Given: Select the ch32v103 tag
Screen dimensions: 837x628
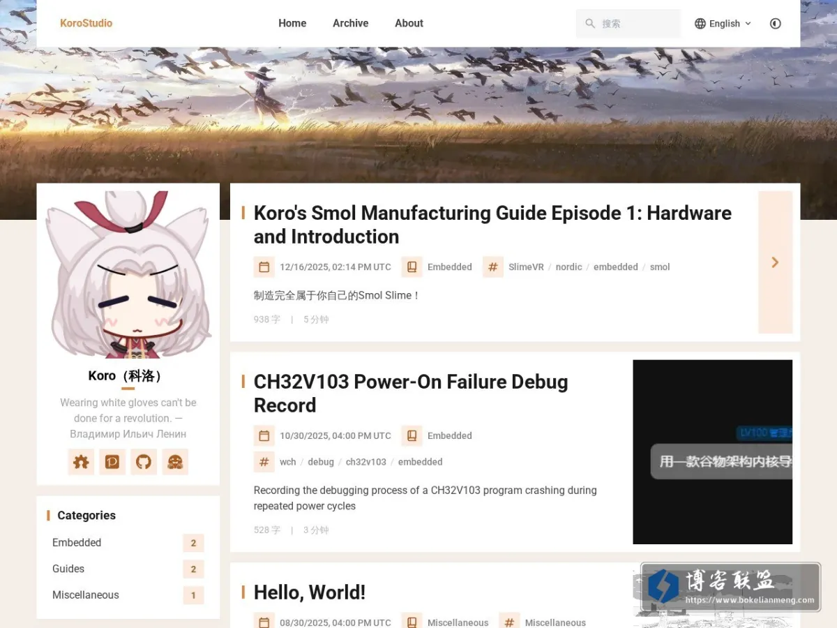Looking at the screenshot, I should [366, 462].
